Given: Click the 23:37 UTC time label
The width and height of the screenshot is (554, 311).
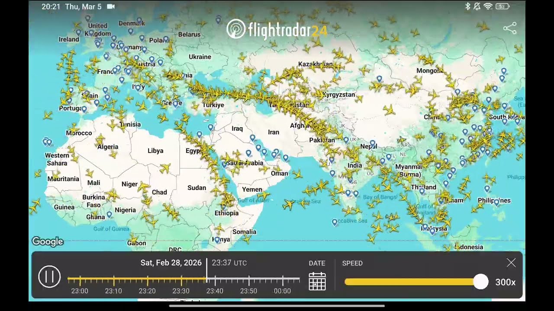Looking at the screenshot, I should coord(229,263).
